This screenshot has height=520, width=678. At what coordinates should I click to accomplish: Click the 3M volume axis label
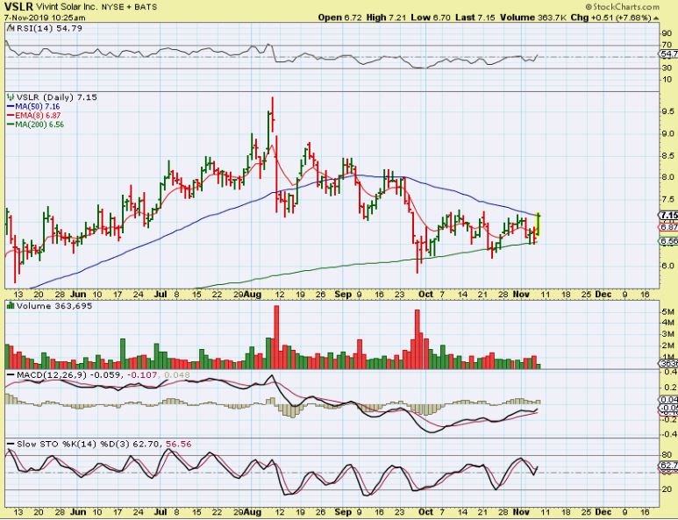(x=667, y=334)
